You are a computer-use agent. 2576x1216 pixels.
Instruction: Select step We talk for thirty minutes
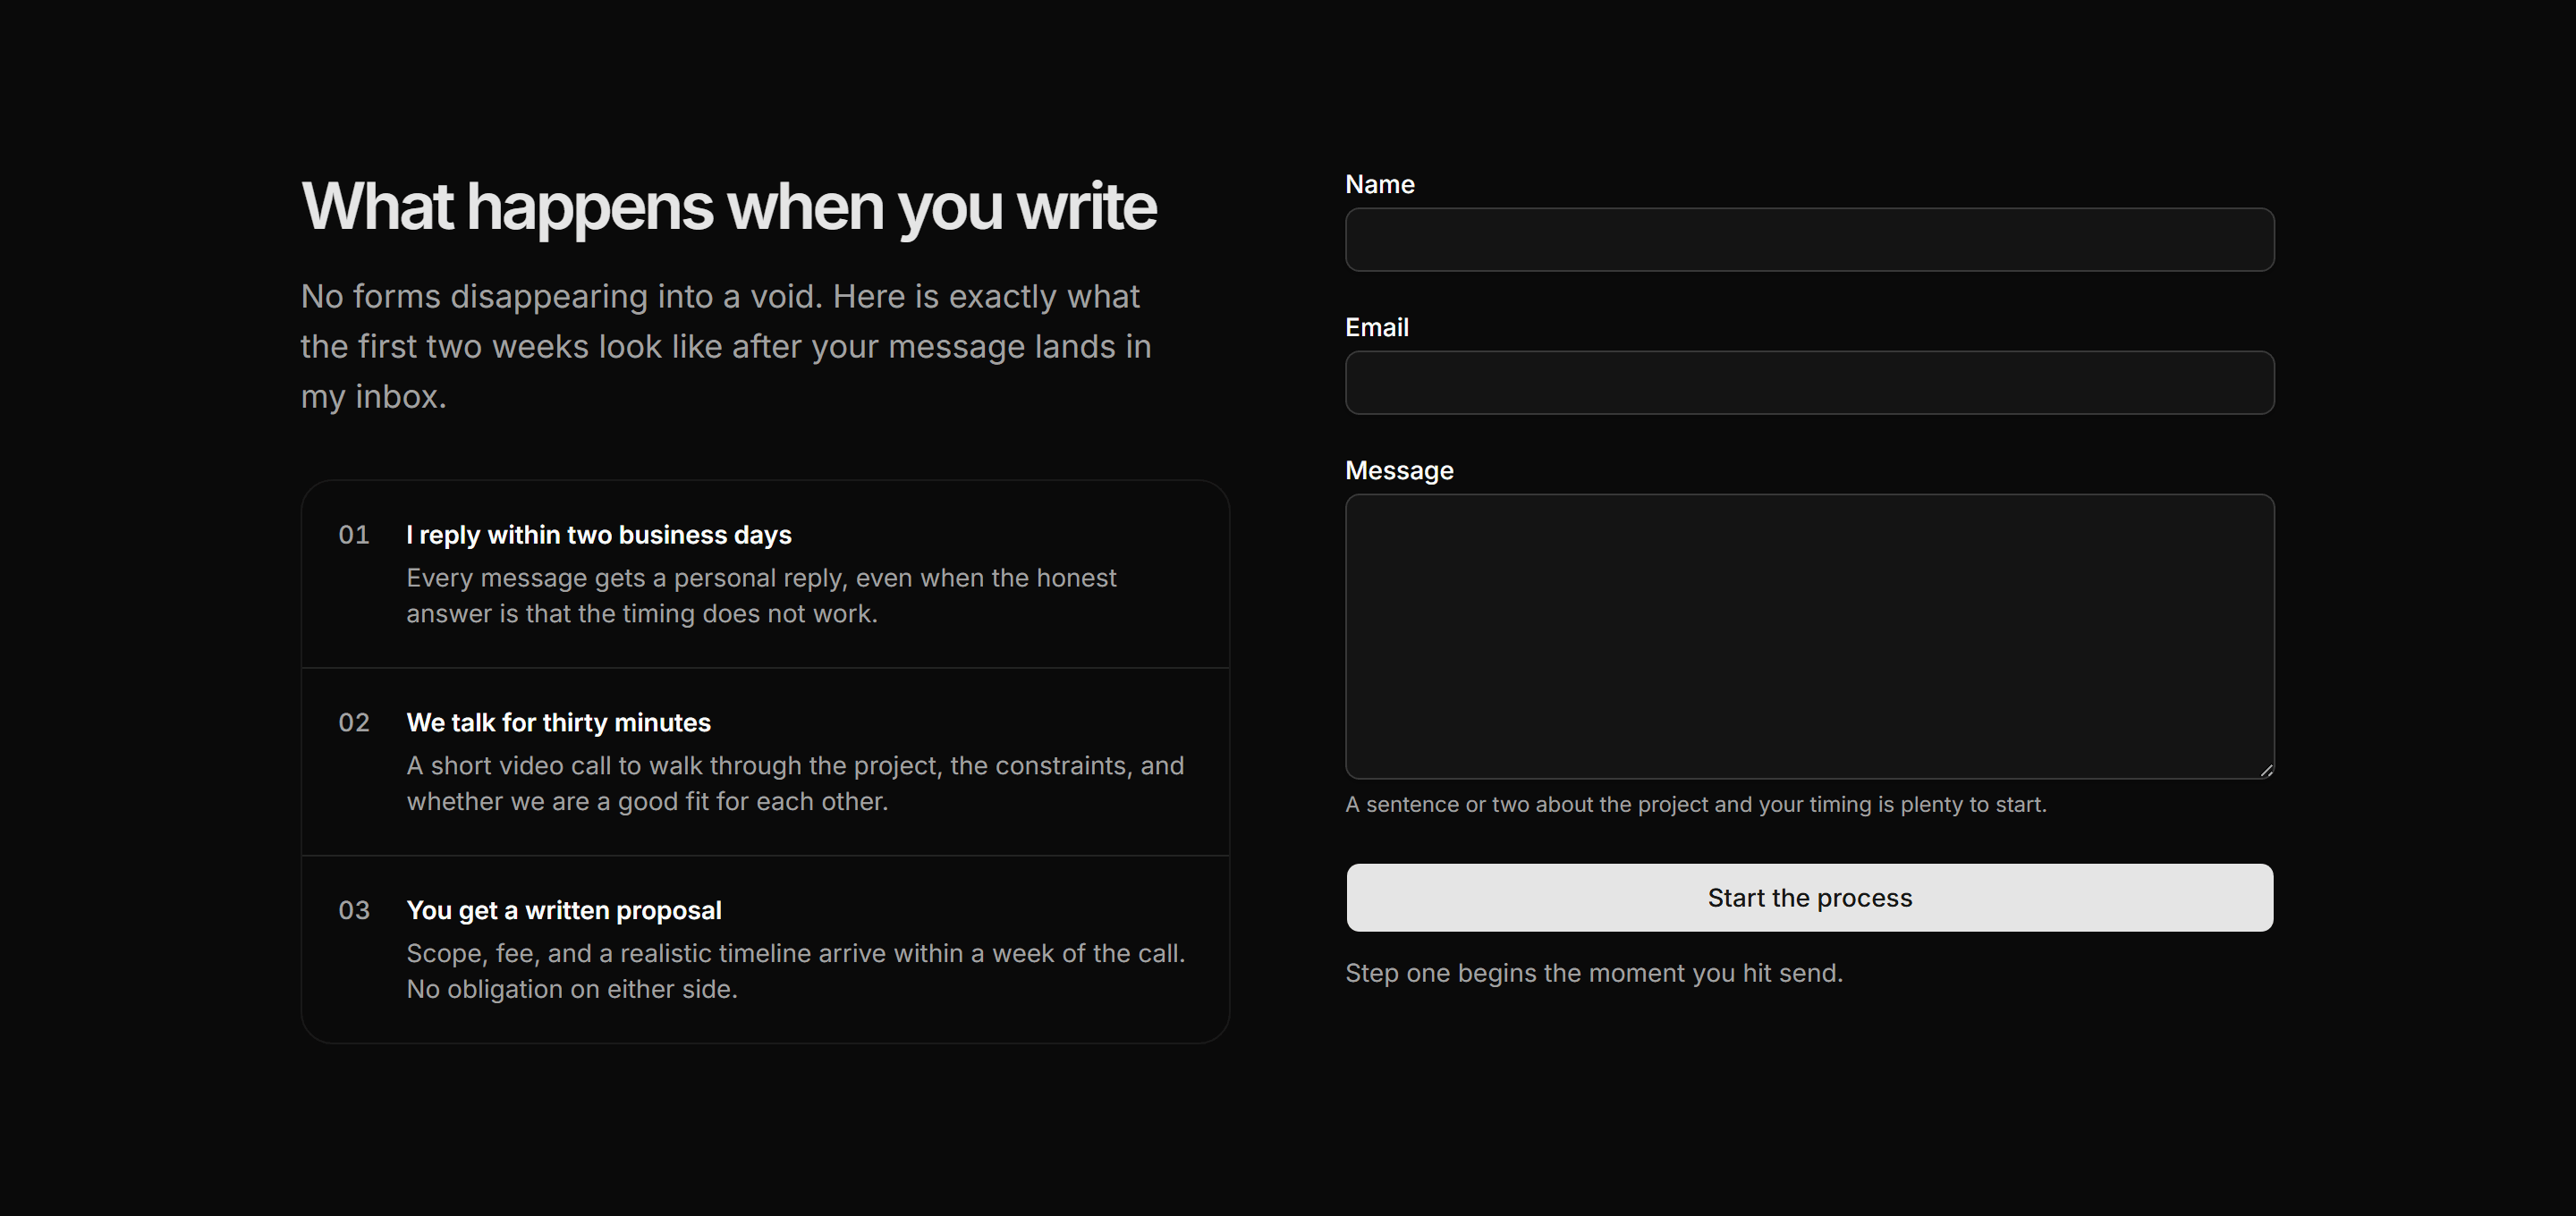[765, 761]
